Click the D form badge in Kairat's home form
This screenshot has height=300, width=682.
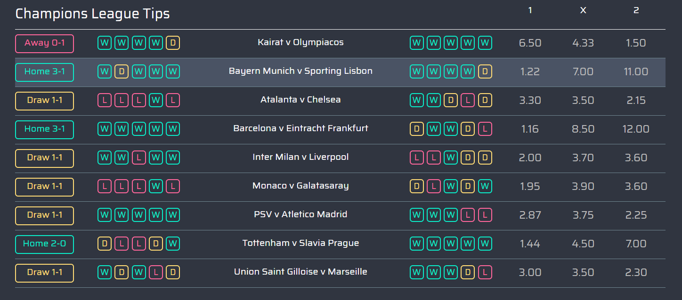[173, 43]
